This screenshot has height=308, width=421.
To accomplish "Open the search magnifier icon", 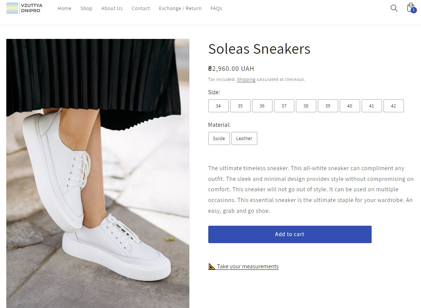I will coord(394,8).
